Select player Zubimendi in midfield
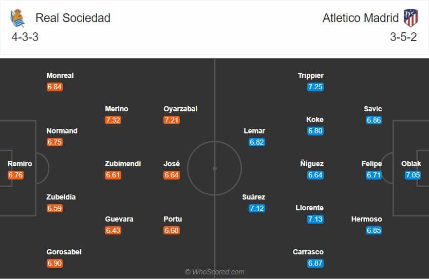The height and width of the screenshot is (279, 429). 122,164
